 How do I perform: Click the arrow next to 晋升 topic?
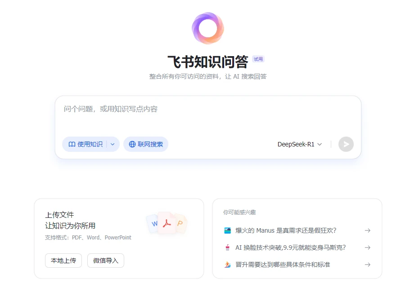[x=367, y=265]
